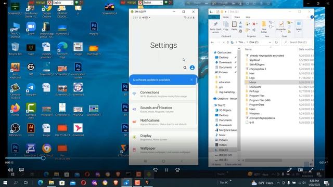Refresh the Disk (C:) folder view
333x187 pixels.
(276, 42)
